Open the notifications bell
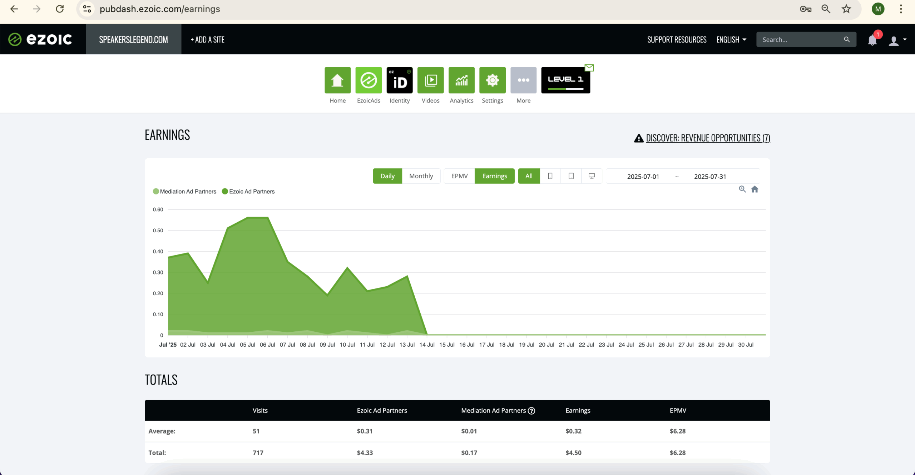The width and height of the screenshot is (915, 475). pyautogui.click(x=872, y=40)
